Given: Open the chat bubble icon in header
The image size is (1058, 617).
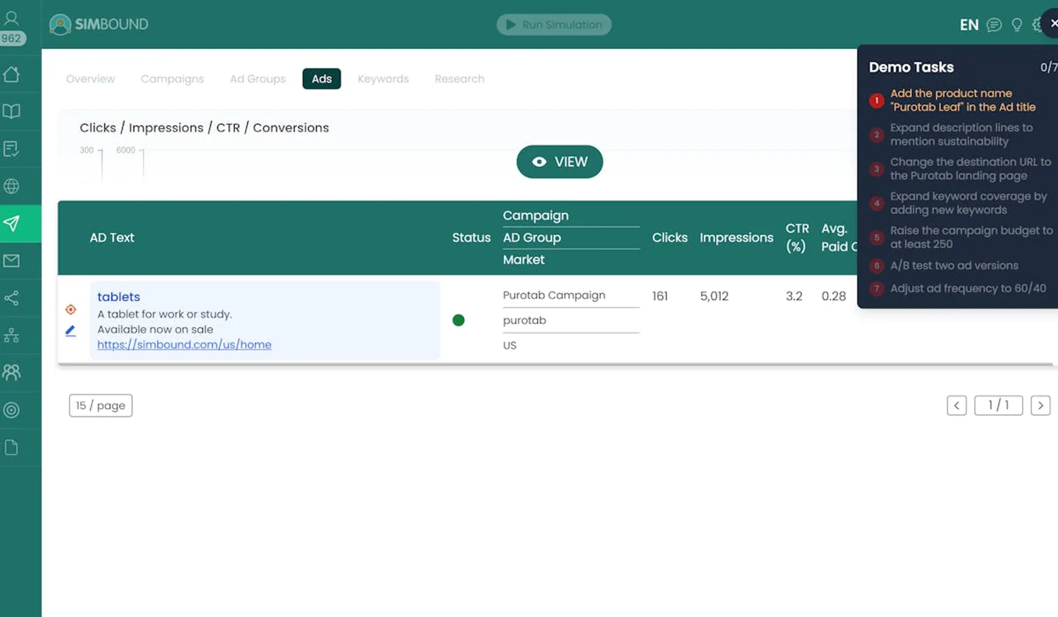Looking at the screenshot, I should 994,25.
